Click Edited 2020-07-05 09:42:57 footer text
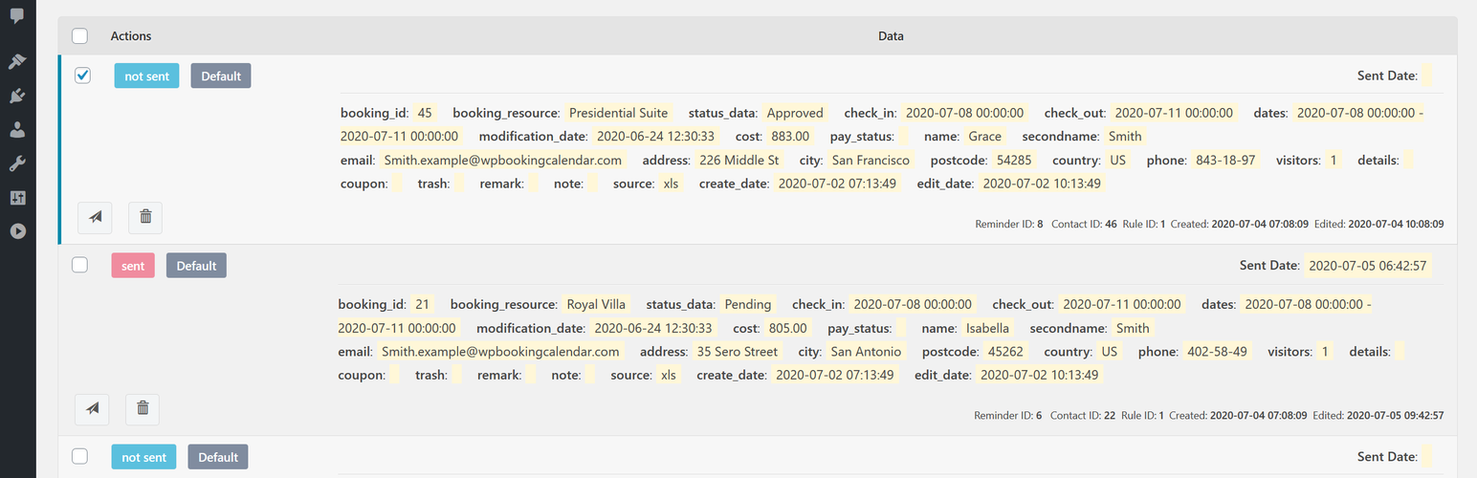Screen dimensions: 1477x478 [x=1378, y=416]
